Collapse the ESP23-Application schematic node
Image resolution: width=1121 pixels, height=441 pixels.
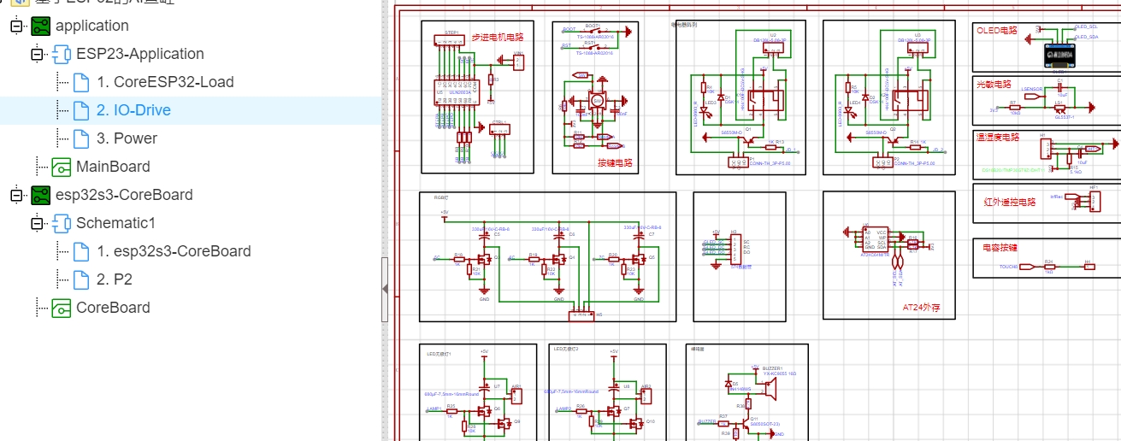[37, 54]
